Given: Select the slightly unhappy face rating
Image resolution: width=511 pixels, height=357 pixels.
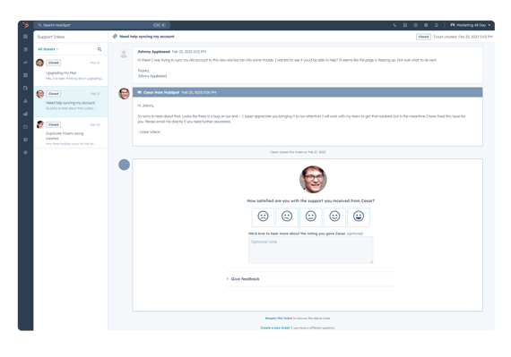Looking at the screenshot, I should coord(287,217).
